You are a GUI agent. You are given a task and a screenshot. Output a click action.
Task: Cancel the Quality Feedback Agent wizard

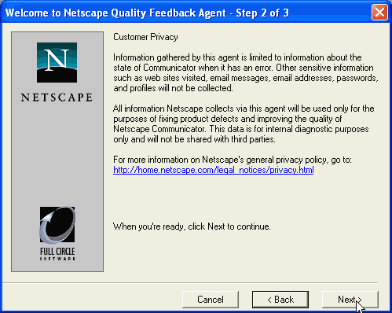(211, 300)
